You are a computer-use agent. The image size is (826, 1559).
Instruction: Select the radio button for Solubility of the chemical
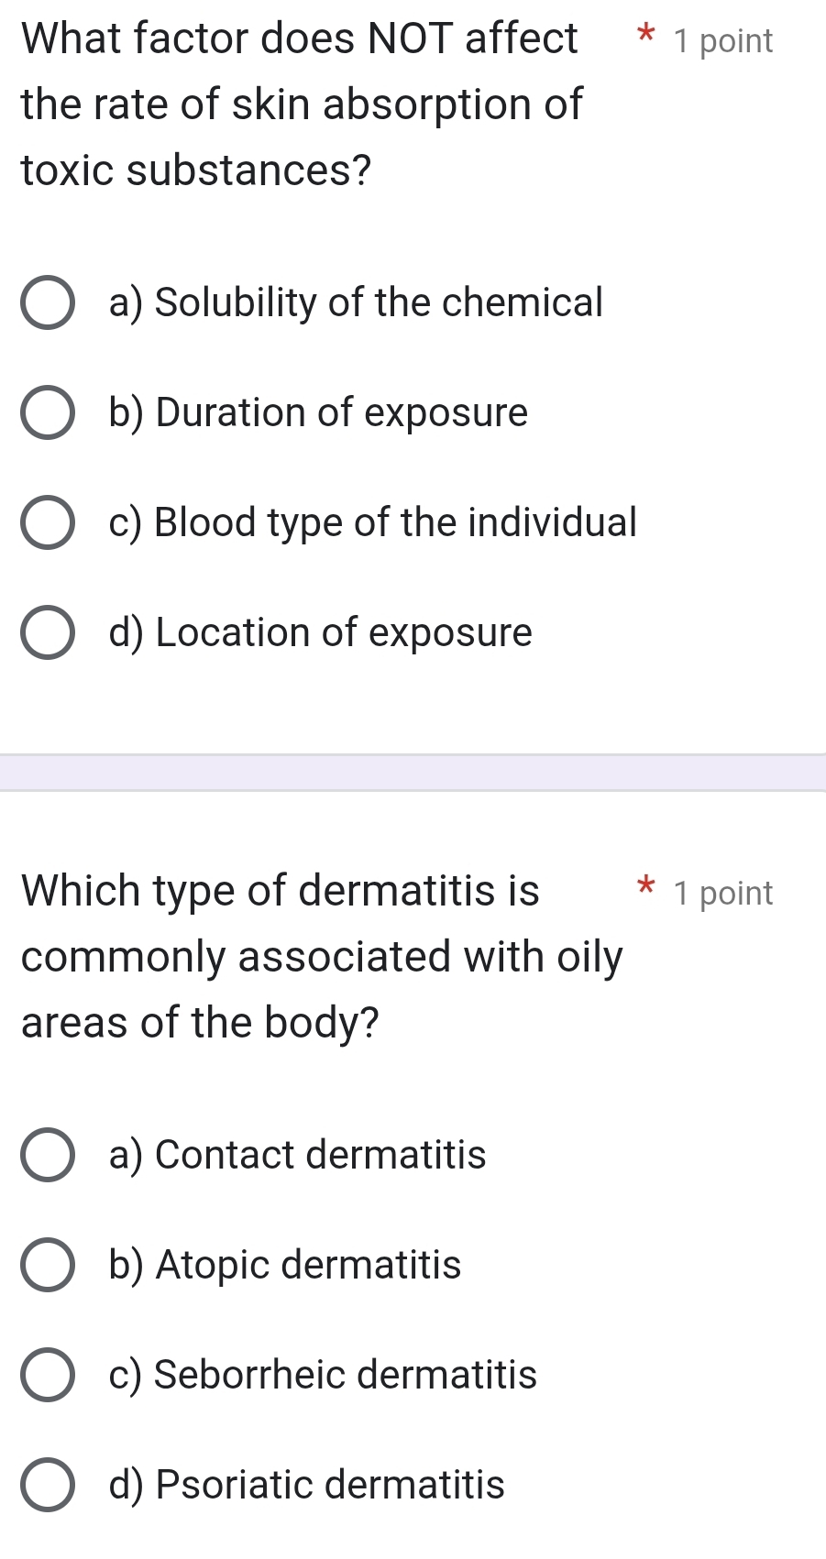(x=47, y=302)
